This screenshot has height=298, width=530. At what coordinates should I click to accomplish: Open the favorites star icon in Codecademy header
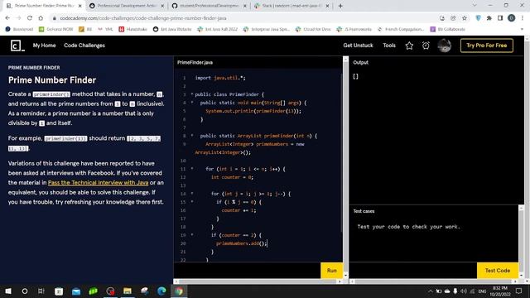(409, 46)
